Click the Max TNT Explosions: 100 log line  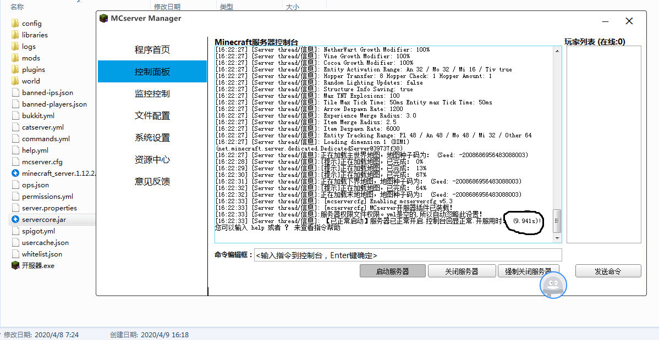tap(307, 96)
